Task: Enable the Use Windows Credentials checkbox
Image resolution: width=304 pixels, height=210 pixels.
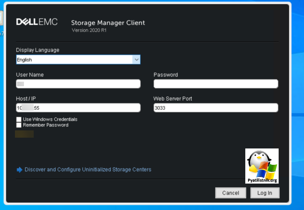Action: tap(19, 119)
